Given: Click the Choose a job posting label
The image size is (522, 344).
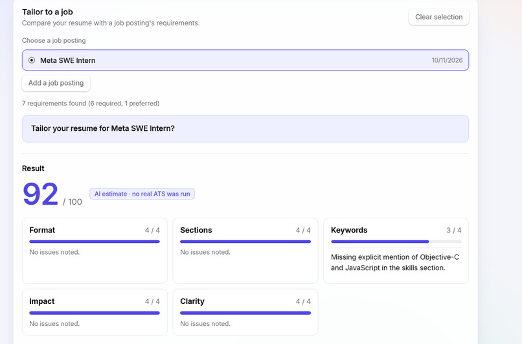Looking at the screenshot, I should [54, 40].
